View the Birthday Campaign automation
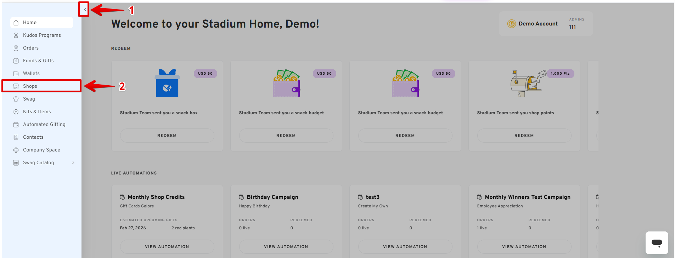 click(x=286, y=247)
